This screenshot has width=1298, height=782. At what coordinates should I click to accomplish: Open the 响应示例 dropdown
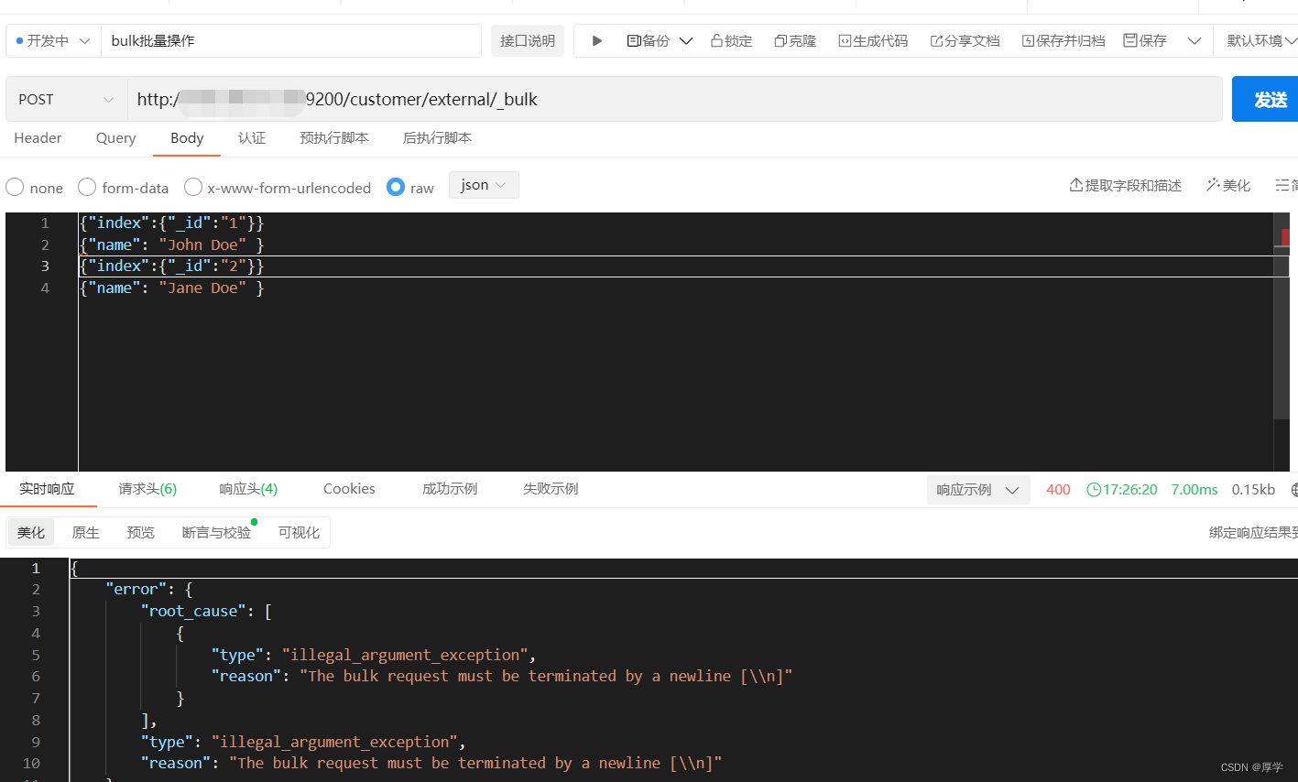[x=978, y=490]
